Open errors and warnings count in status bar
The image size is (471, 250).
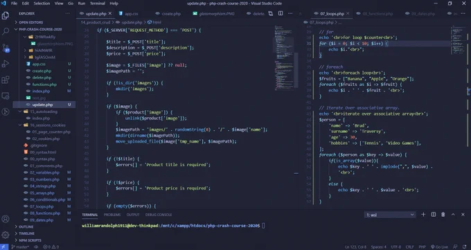[51, 247]
